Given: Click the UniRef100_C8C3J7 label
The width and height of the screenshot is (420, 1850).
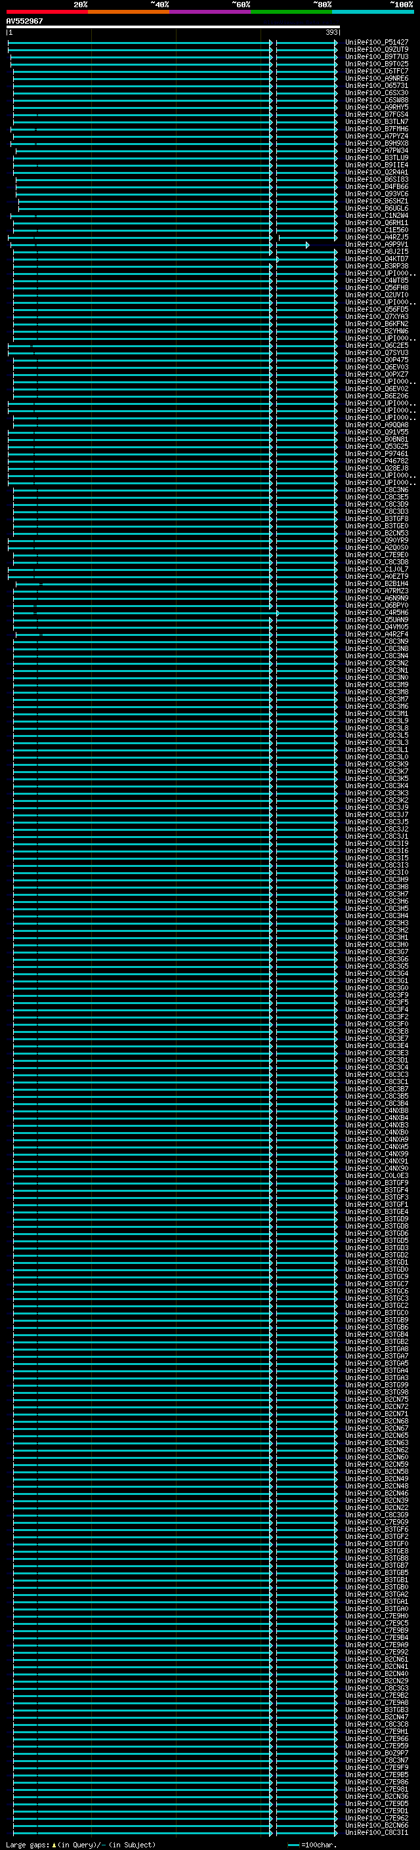Looking at the screenshot, I should pyautogui.click(x=376, y=815).
